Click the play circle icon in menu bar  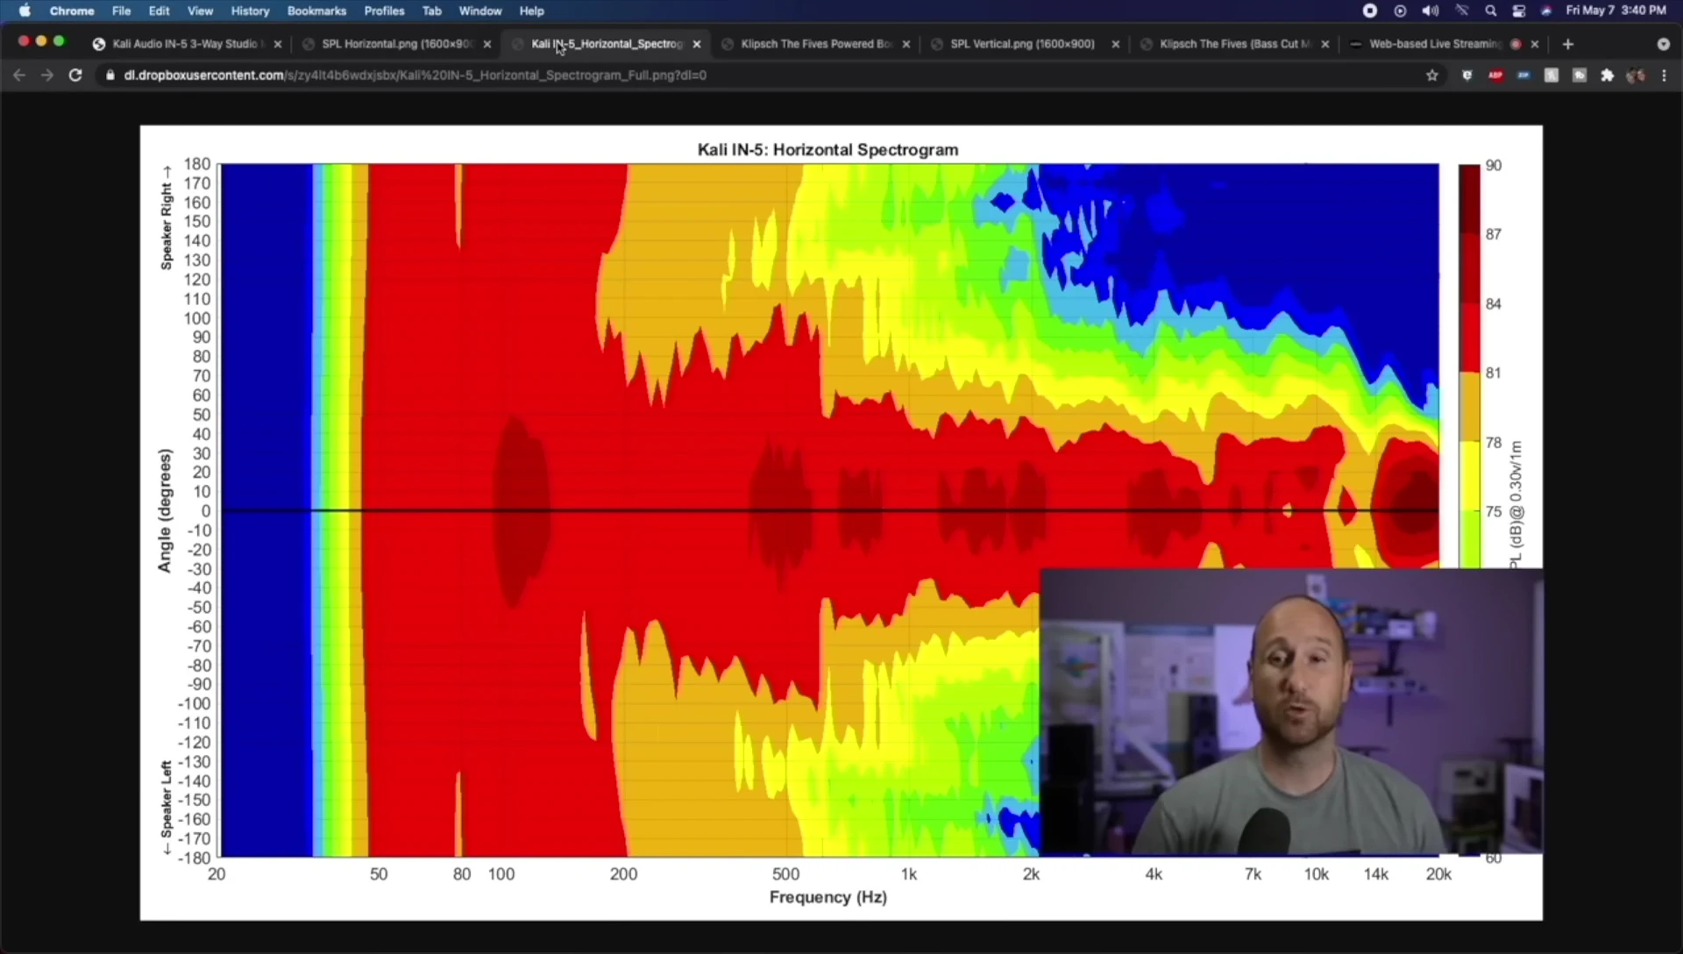click(x=1400, y=11)
